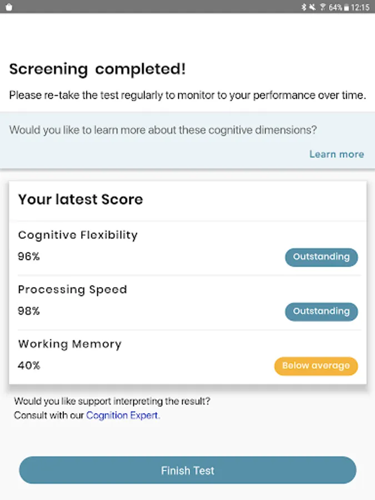Tap the 98% score value
375x500 pixels.
29,311
